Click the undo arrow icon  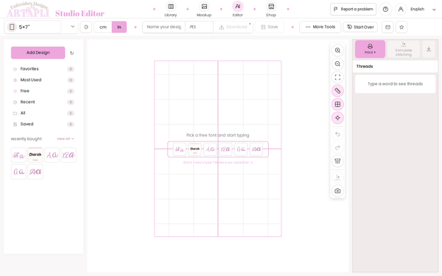pyautogui.click(x=337, y=134)
